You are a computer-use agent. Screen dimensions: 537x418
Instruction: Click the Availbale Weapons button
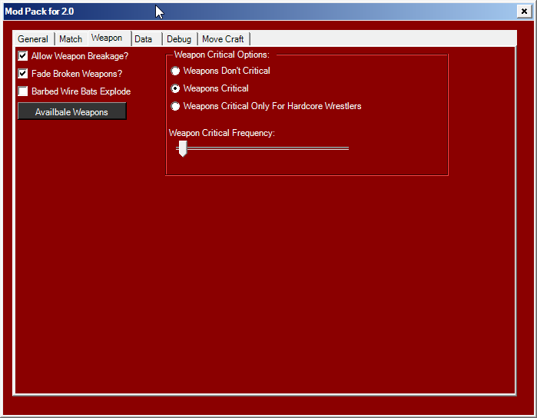tap(72, 111)
